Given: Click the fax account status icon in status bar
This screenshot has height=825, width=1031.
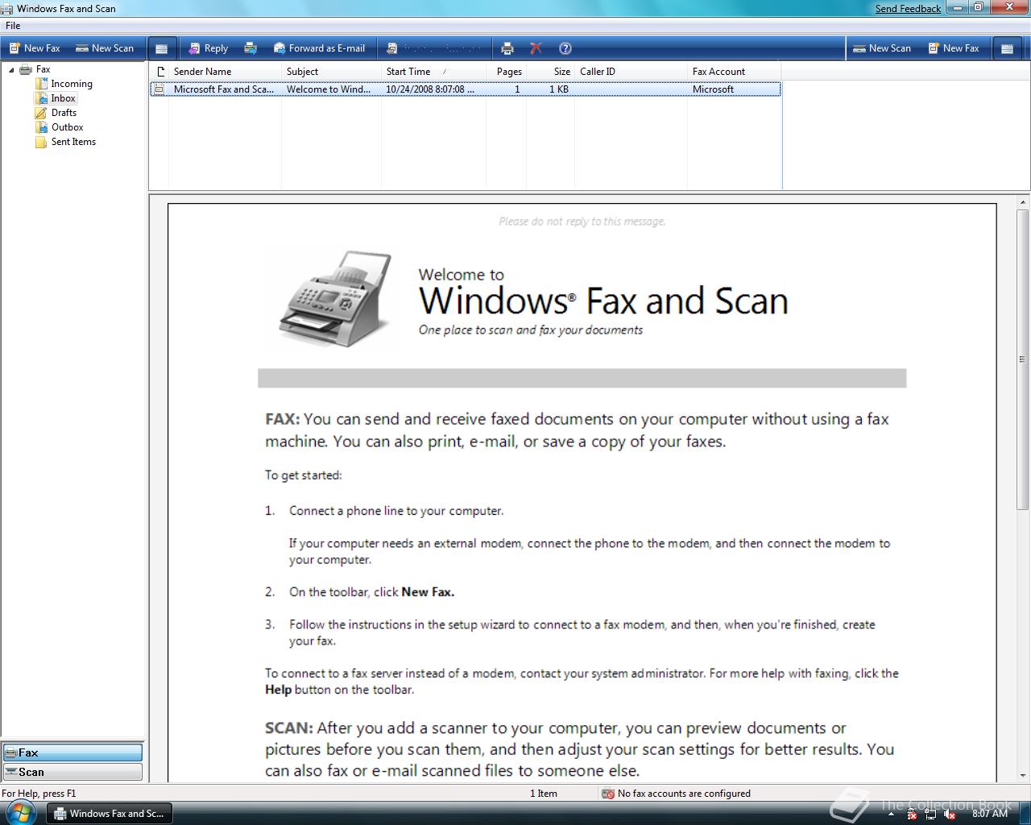Looking at the screenshot, I should coord(608,794).
